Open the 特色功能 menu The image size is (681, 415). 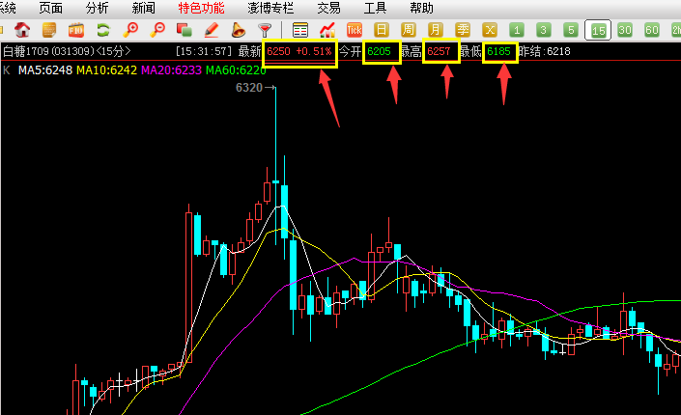[201, 8]
